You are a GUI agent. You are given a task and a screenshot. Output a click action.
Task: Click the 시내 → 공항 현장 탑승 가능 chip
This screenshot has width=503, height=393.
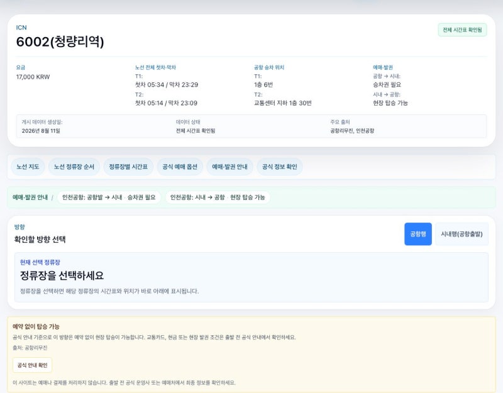coord(218,197)
